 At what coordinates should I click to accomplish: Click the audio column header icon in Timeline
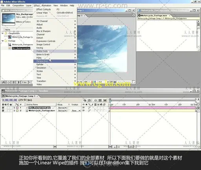click(x=5, y=104)
